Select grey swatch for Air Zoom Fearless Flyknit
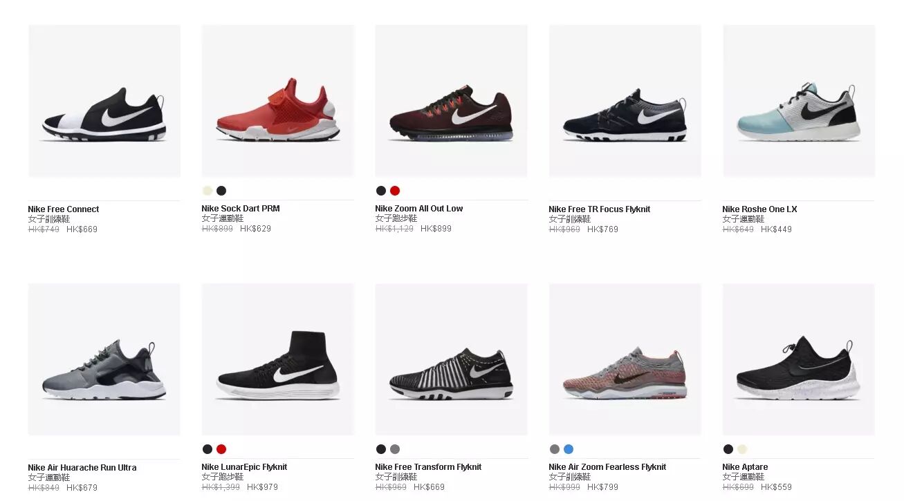Image resolution: width=904 pixels, height=501 pixels. [555, 449]
